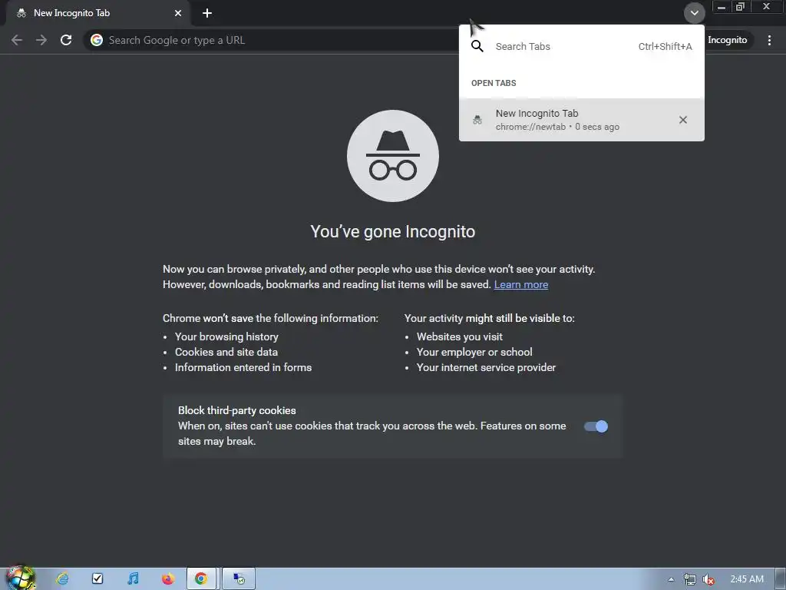Go forward using the forward arrow

pos(41,40)
